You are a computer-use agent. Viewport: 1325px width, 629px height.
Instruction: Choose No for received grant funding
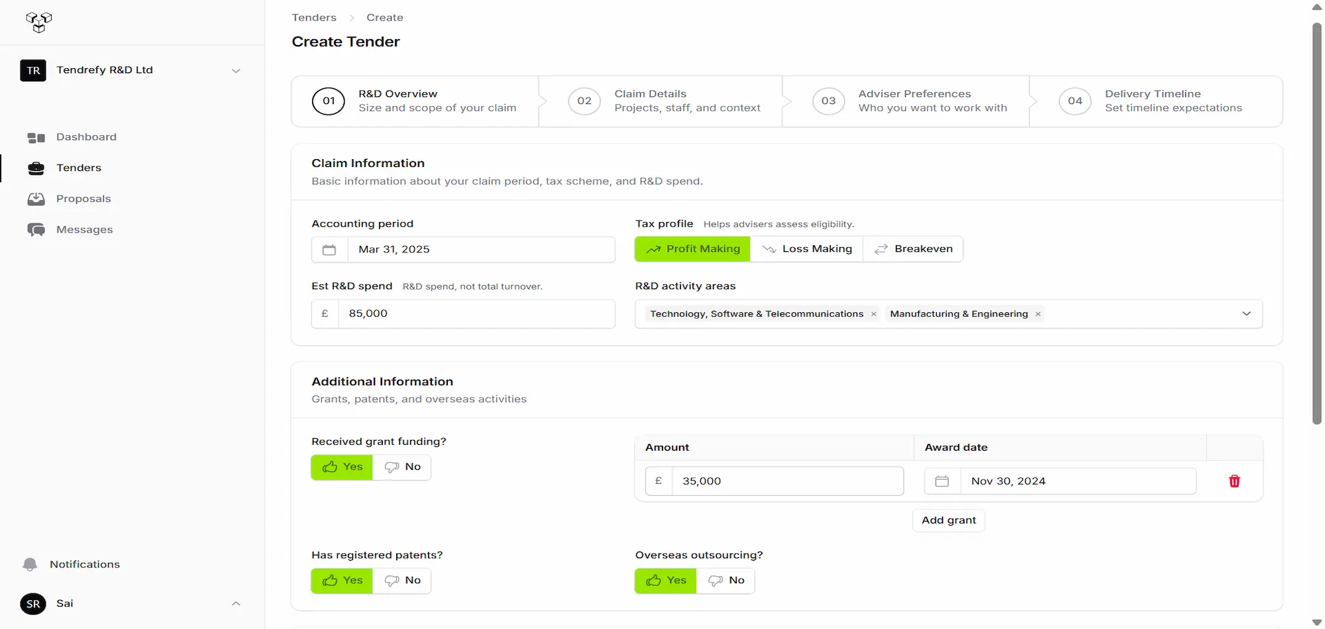pyautogui.click(x=402, y=467)
